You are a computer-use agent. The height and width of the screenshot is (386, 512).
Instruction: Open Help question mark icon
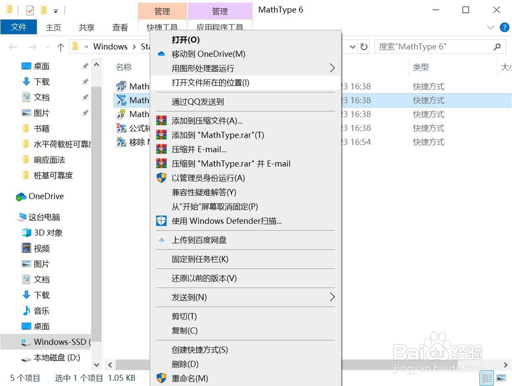(x=504, y=28)
